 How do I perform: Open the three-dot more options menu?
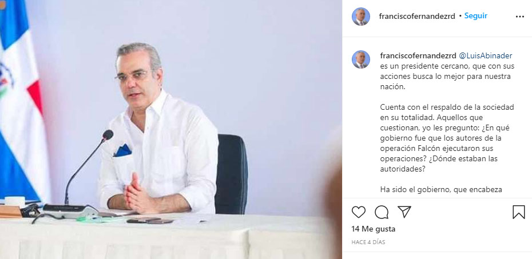519,17
